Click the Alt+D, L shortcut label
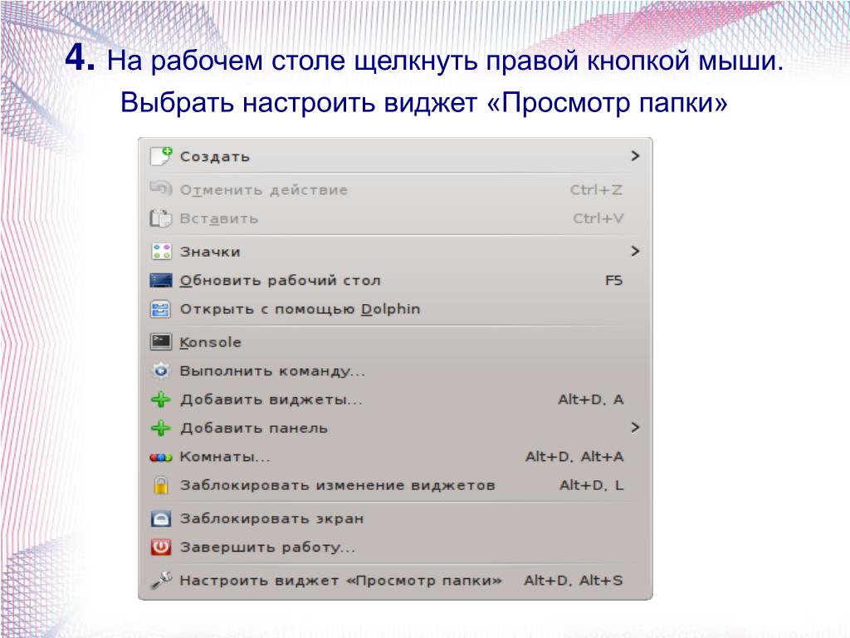This screenshot has height=638, width=850. click(591, 485)
